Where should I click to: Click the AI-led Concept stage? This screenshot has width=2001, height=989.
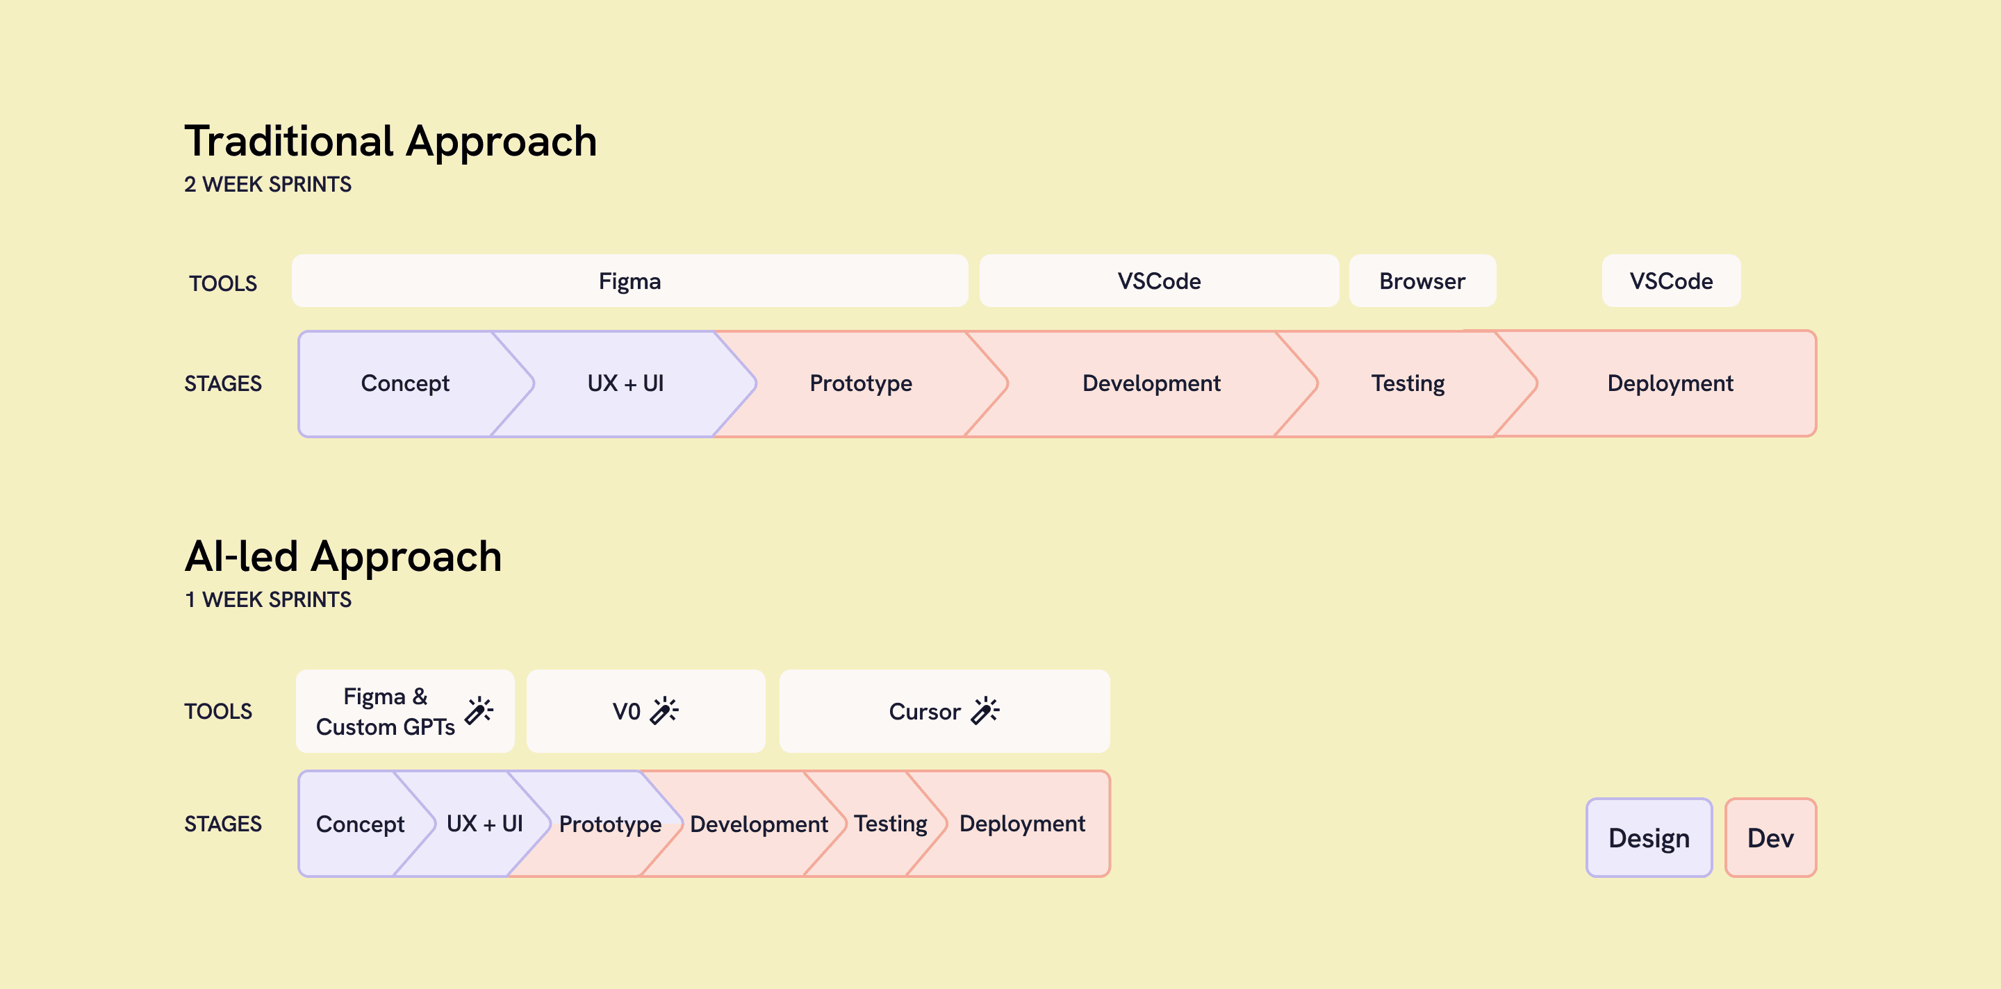(360, 824)
